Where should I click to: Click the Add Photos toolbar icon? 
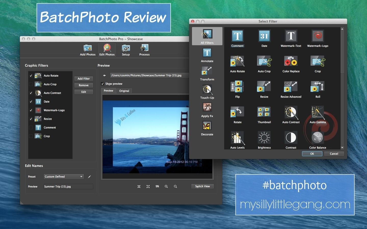[x=88, y=50]
